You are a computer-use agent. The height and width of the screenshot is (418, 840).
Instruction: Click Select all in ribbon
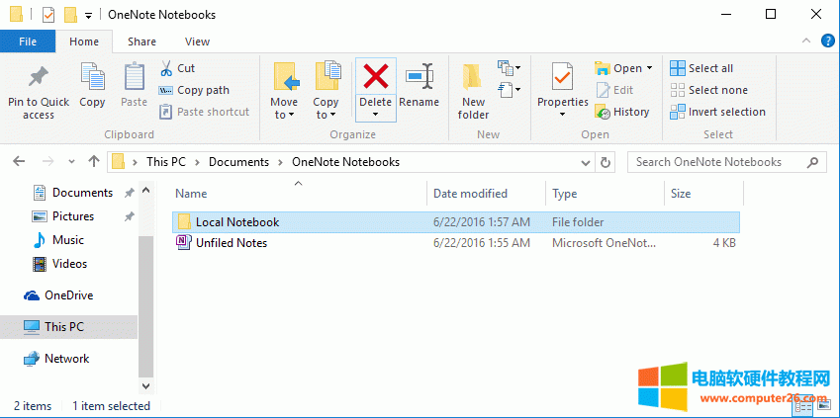click(701, 68)
